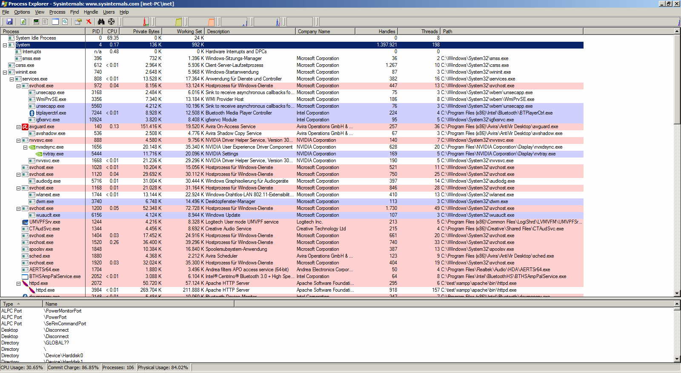681x373 pixels.
Task: Collapse the nvxdsync.exe tree node
Action: pyautogui.click(x=25, y=147)
